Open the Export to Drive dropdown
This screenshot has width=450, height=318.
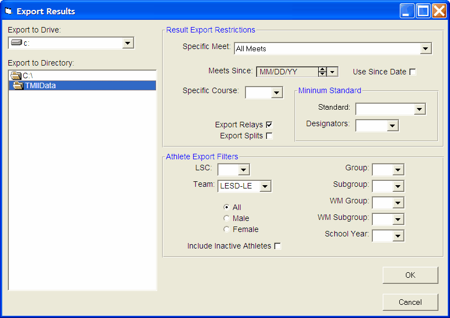[127, 43]
